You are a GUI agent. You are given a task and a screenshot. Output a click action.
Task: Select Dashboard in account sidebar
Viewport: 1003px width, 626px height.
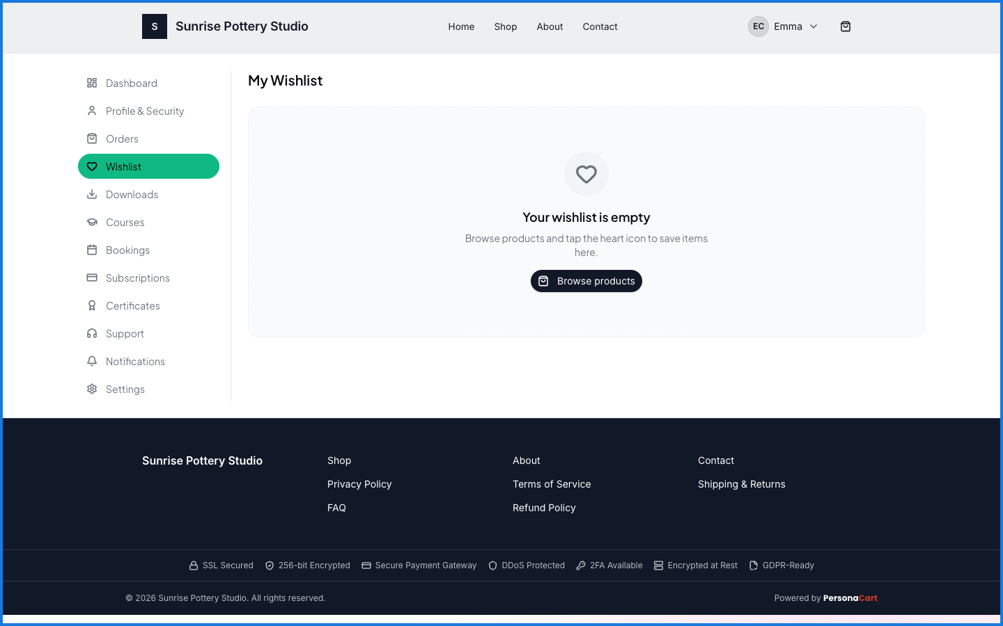coord(148,83)
